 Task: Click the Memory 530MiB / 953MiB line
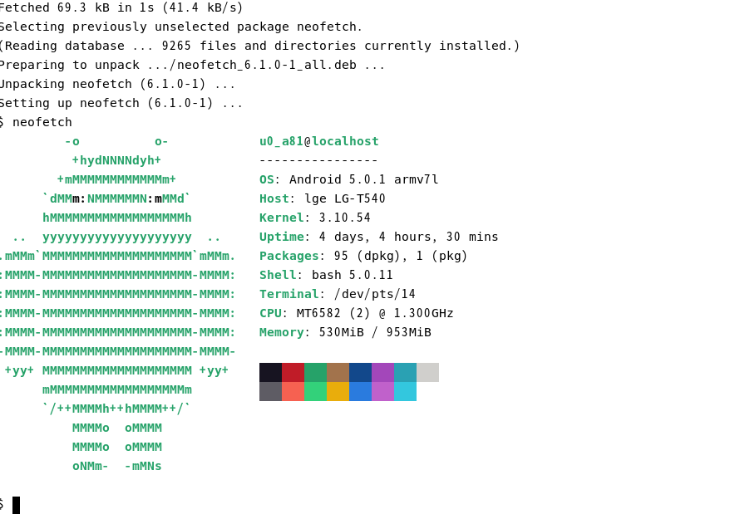point(345,331)
